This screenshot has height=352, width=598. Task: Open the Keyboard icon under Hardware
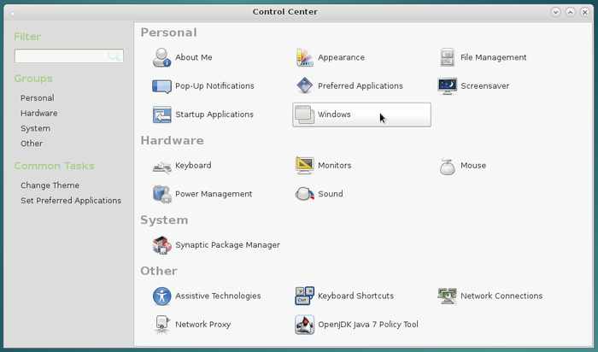[161, 167]
